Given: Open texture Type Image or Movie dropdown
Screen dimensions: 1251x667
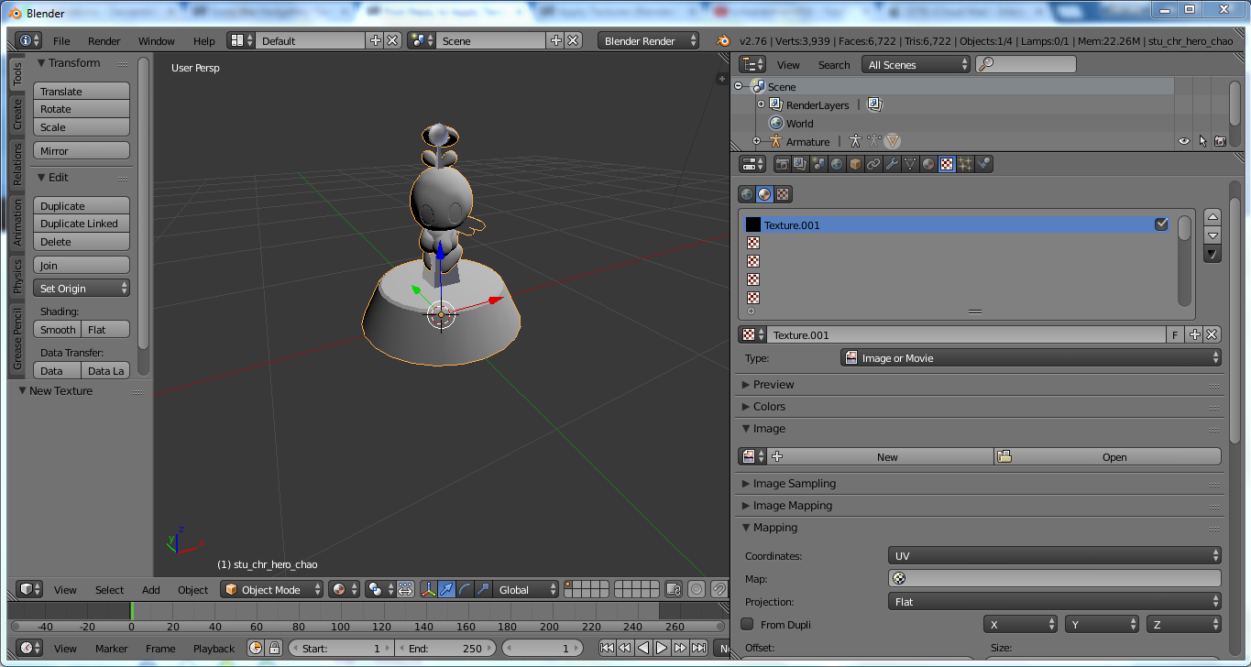Looking at the screenshot, I should coord(1031,357).
